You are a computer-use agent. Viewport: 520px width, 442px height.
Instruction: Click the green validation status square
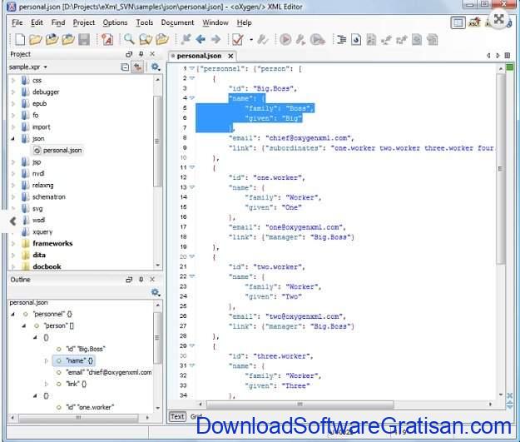(510, 67)
